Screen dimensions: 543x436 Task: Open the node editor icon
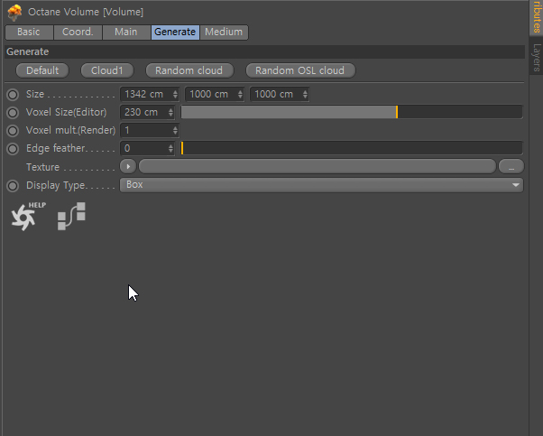pos(71,217)
